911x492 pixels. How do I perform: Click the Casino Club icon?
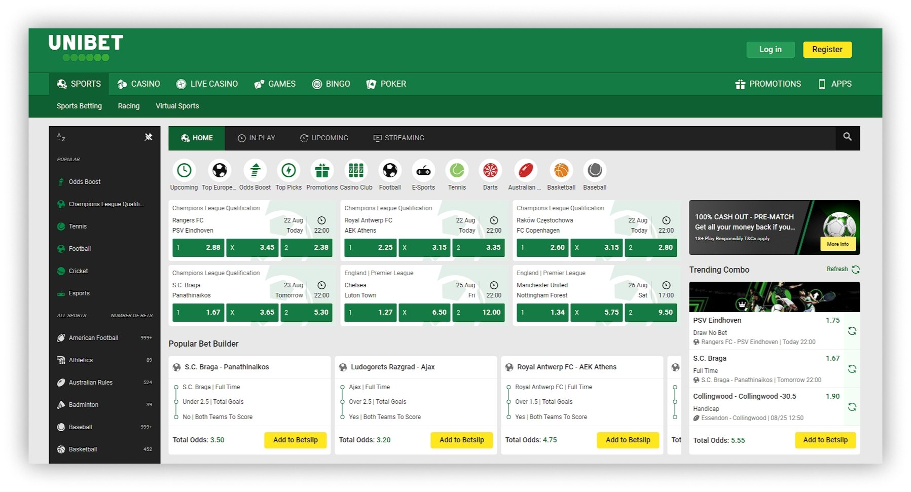pyautogui.click(x=356, y=170)
